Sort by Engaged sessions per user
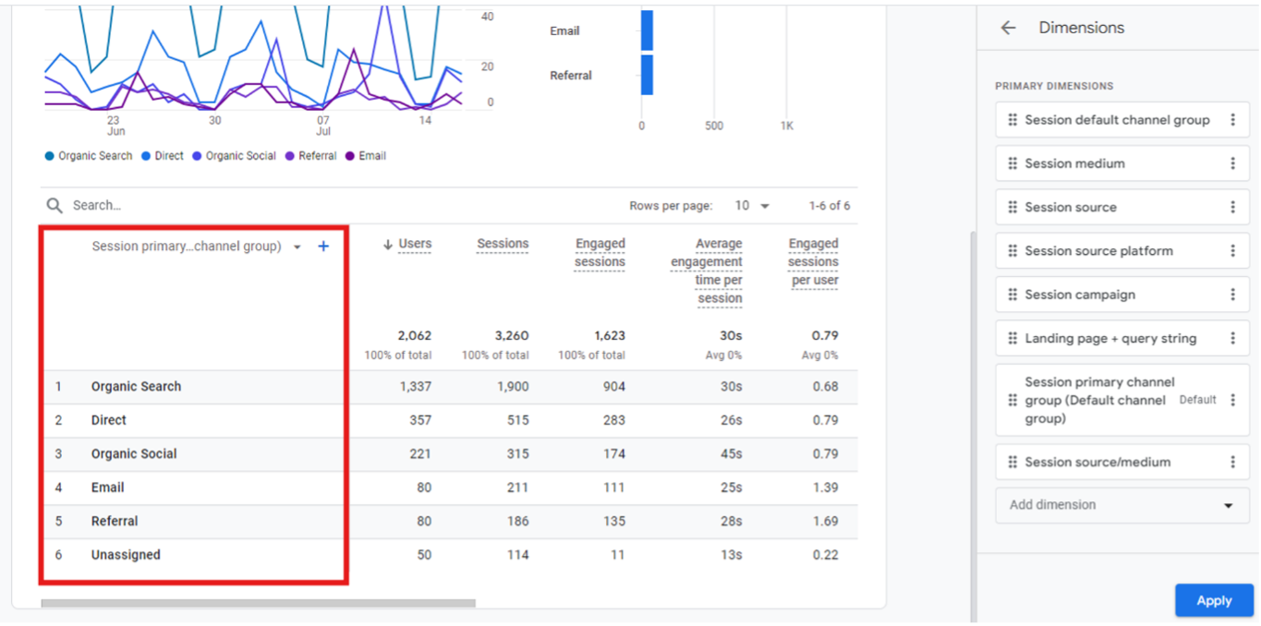This screenshot has width=1261, height=626. pos(813,261)
